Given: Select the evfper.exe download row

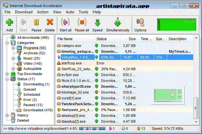Looking at the screenshot, I should click(125, 75).
